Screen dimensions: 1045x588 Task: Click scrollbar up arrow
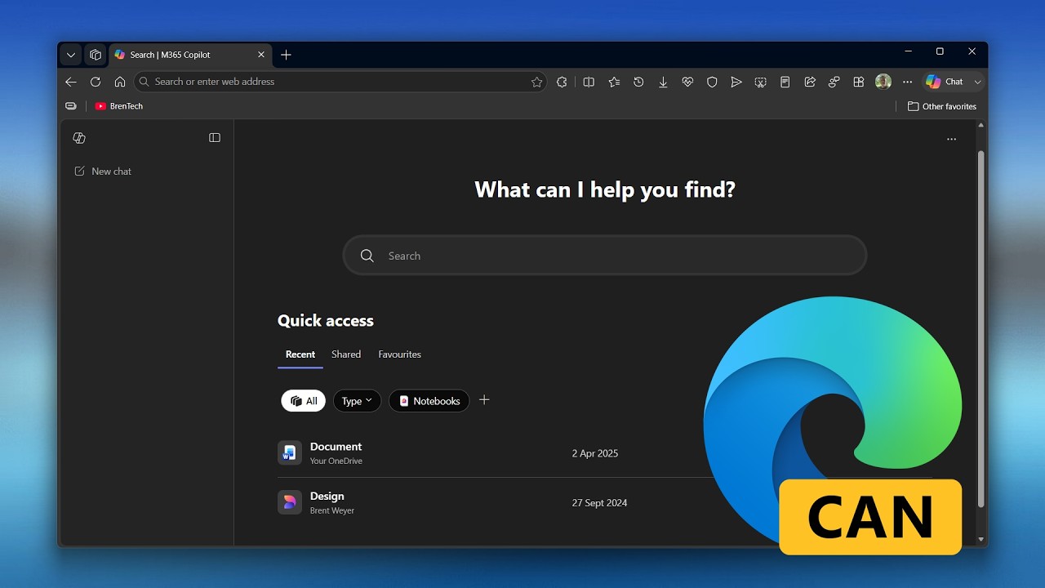(981, 125)
